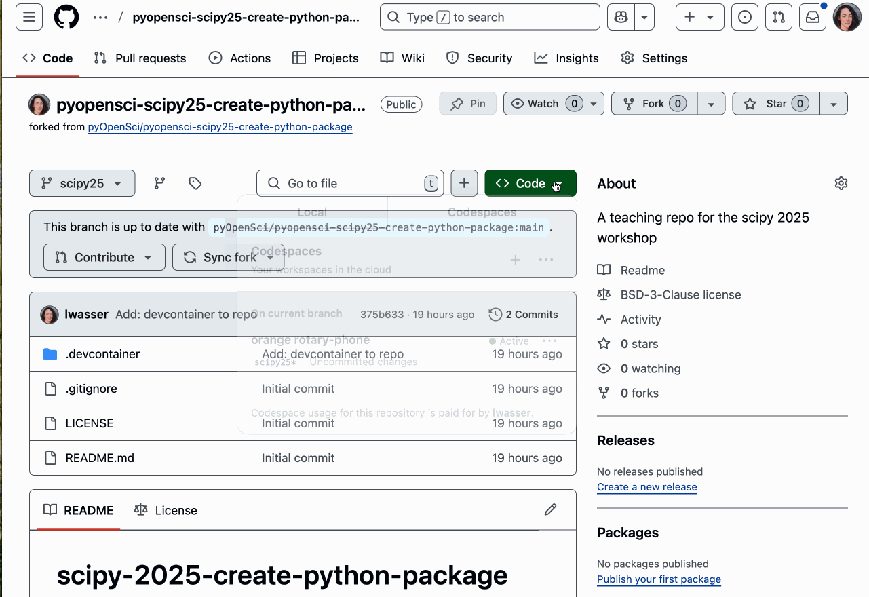Click the GitHub logo home icon
This screenshot has width=869, height=597.
click(66, 18)
